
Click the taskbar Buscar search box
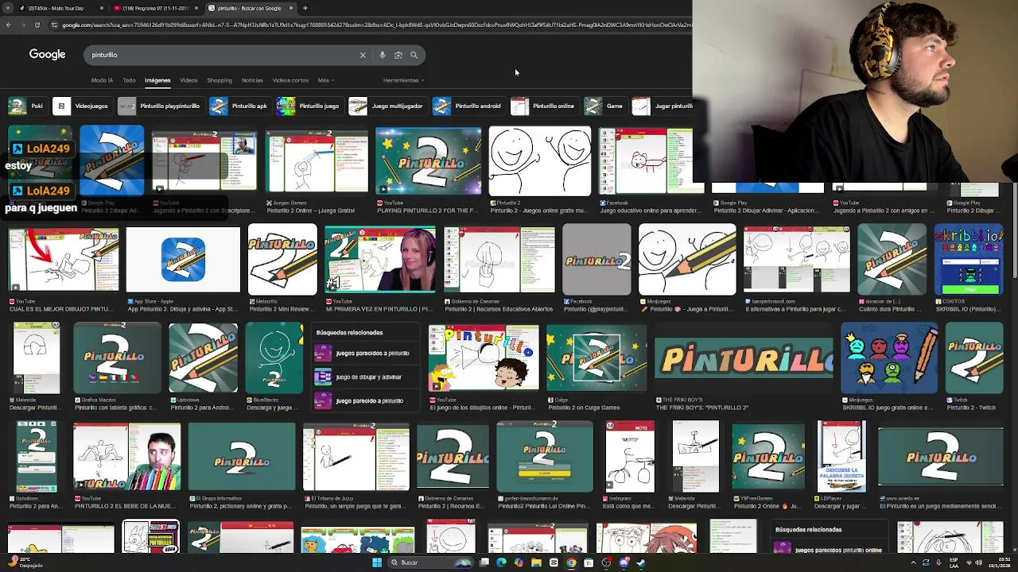pyautogui.click(x=429, y=562)
